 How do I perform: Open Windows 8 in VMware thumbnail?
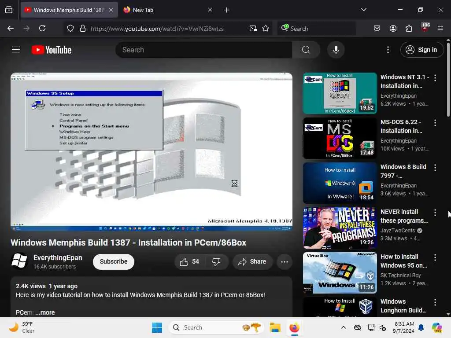tap(340, 183)
